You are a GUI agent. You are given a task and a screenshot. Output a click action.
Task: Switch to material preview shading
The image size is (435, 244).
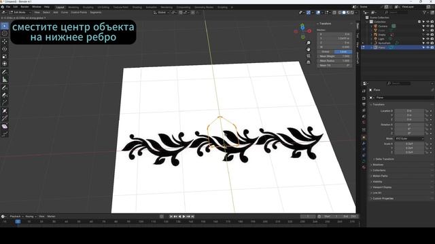(348, 12)
